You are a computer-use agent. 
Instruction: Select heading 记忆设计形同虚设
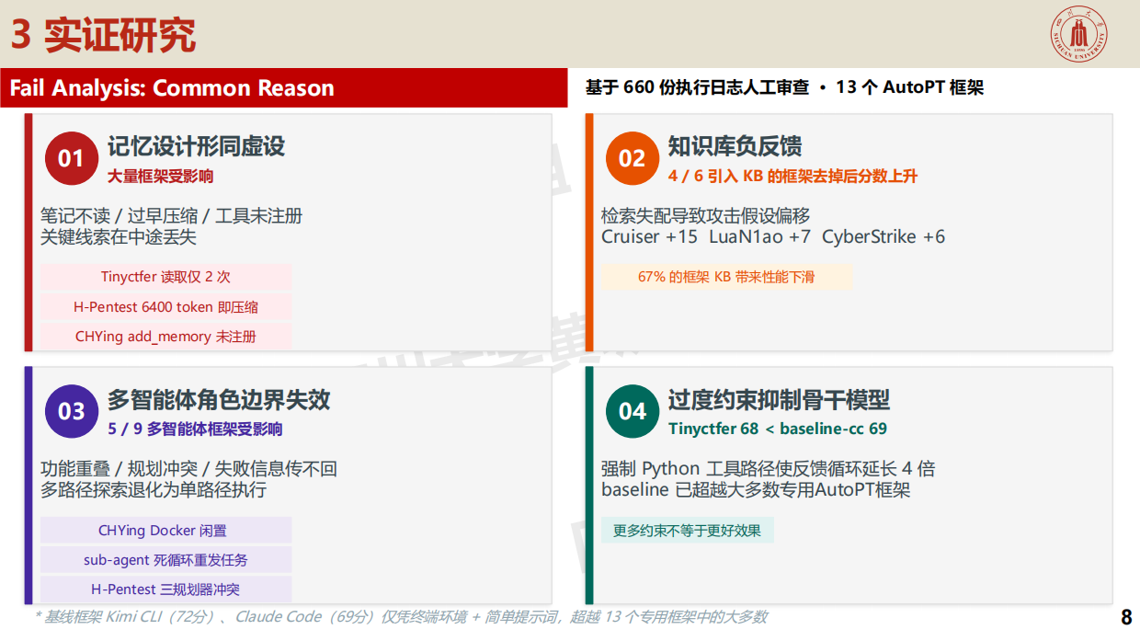[196, 146]
